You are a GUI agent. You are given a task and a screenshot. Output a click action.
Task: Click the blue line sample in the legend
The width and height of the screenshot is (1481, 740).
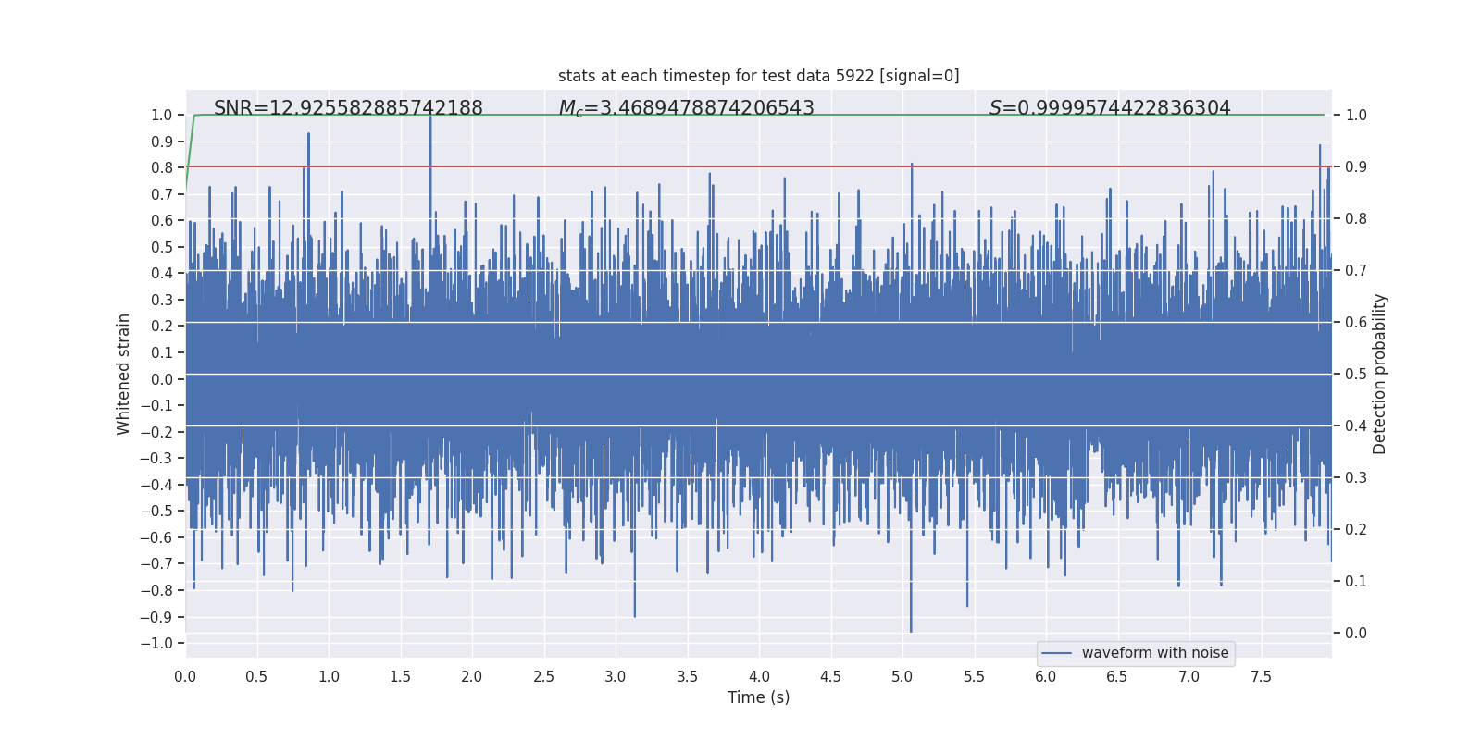1057,653
